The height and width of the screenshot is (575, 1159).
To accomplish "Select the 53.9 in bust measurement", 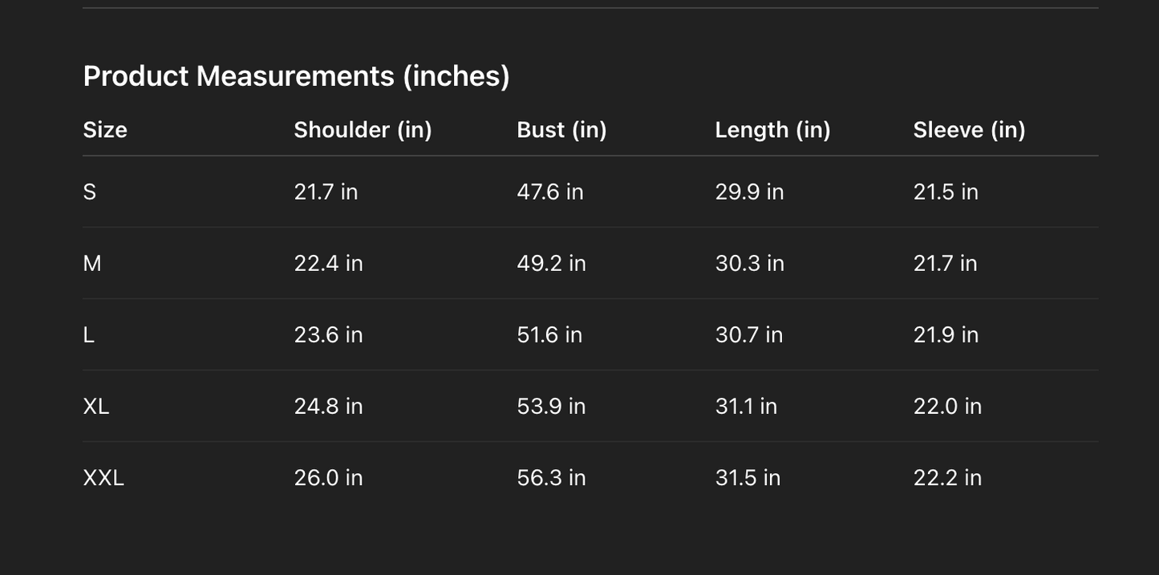I will [551, 407].
